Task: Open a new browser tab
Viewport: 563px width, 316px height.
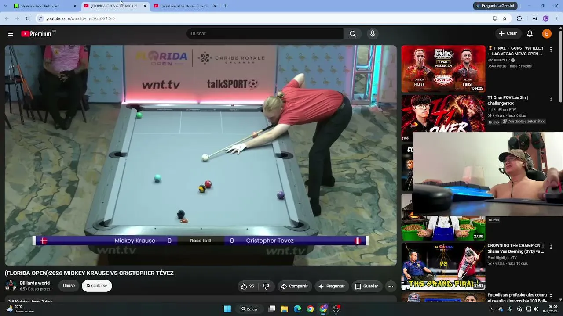Action: 225,6
